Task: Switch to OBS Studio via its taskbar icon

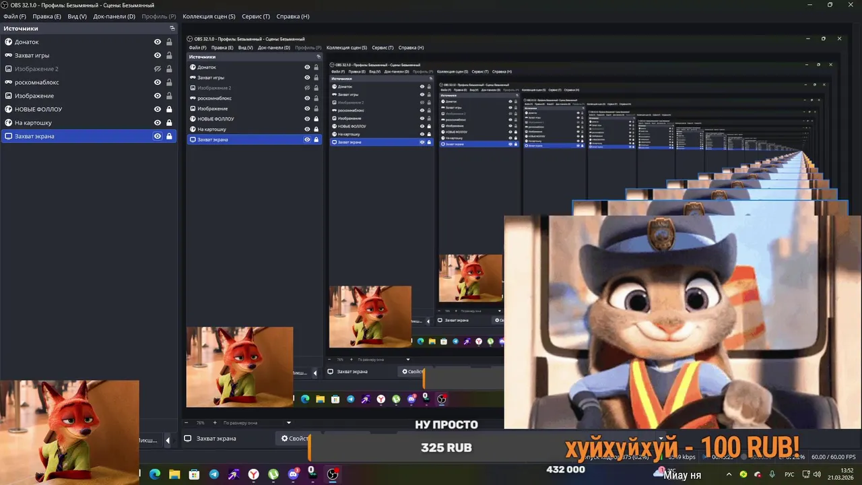Action: point(333,474)
